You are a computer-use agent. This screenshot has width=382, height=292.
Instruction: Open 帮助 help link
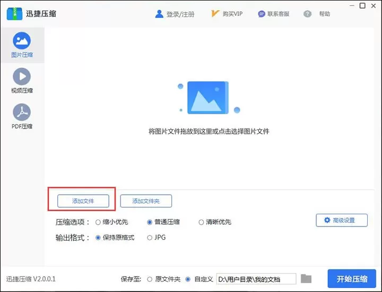[325, 14]
